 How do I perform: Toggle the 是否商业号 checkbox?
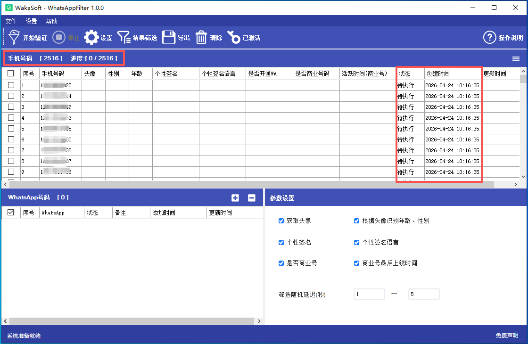pos(281,263)
